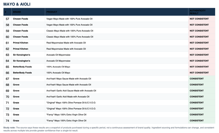
Task: Click the MAYO & AIOLI heading
Action: tap(17, 4)
